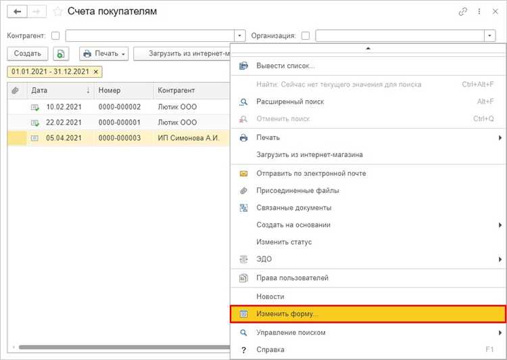Enable the Контрагент filter checkbox

pos(55,36)
